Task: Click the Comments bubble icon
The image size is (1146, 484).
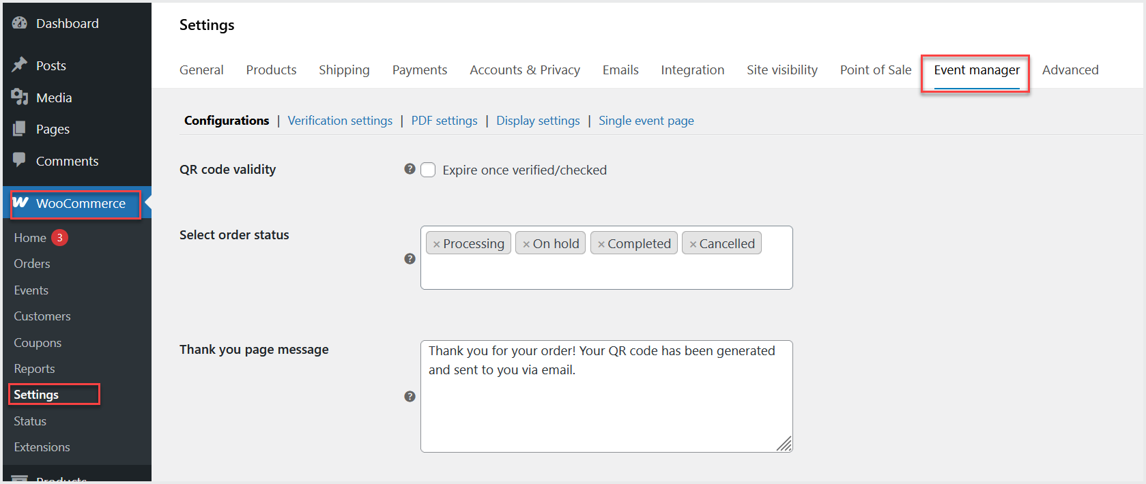Action: 20,160
